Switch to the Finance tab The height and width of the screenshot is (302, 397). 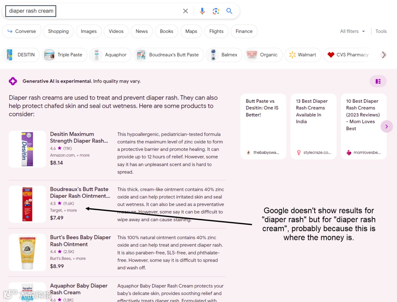pyautogui.click(x=244, y=31)
